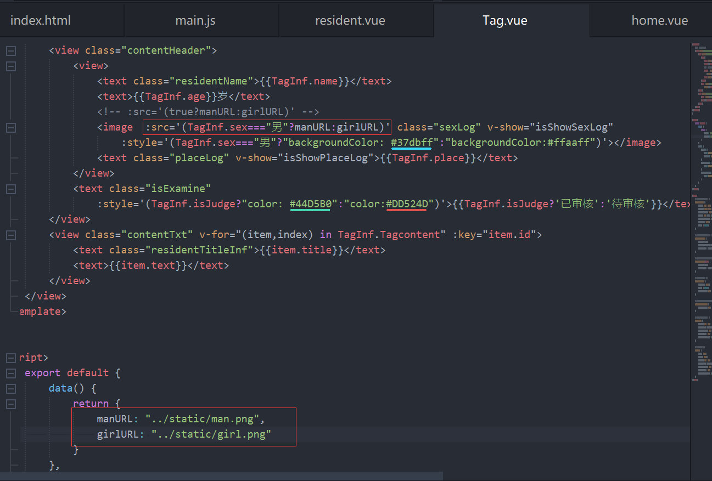Fold the isExamine text tag block
Viewport: 712px width, 481px height.
[11, 189]
